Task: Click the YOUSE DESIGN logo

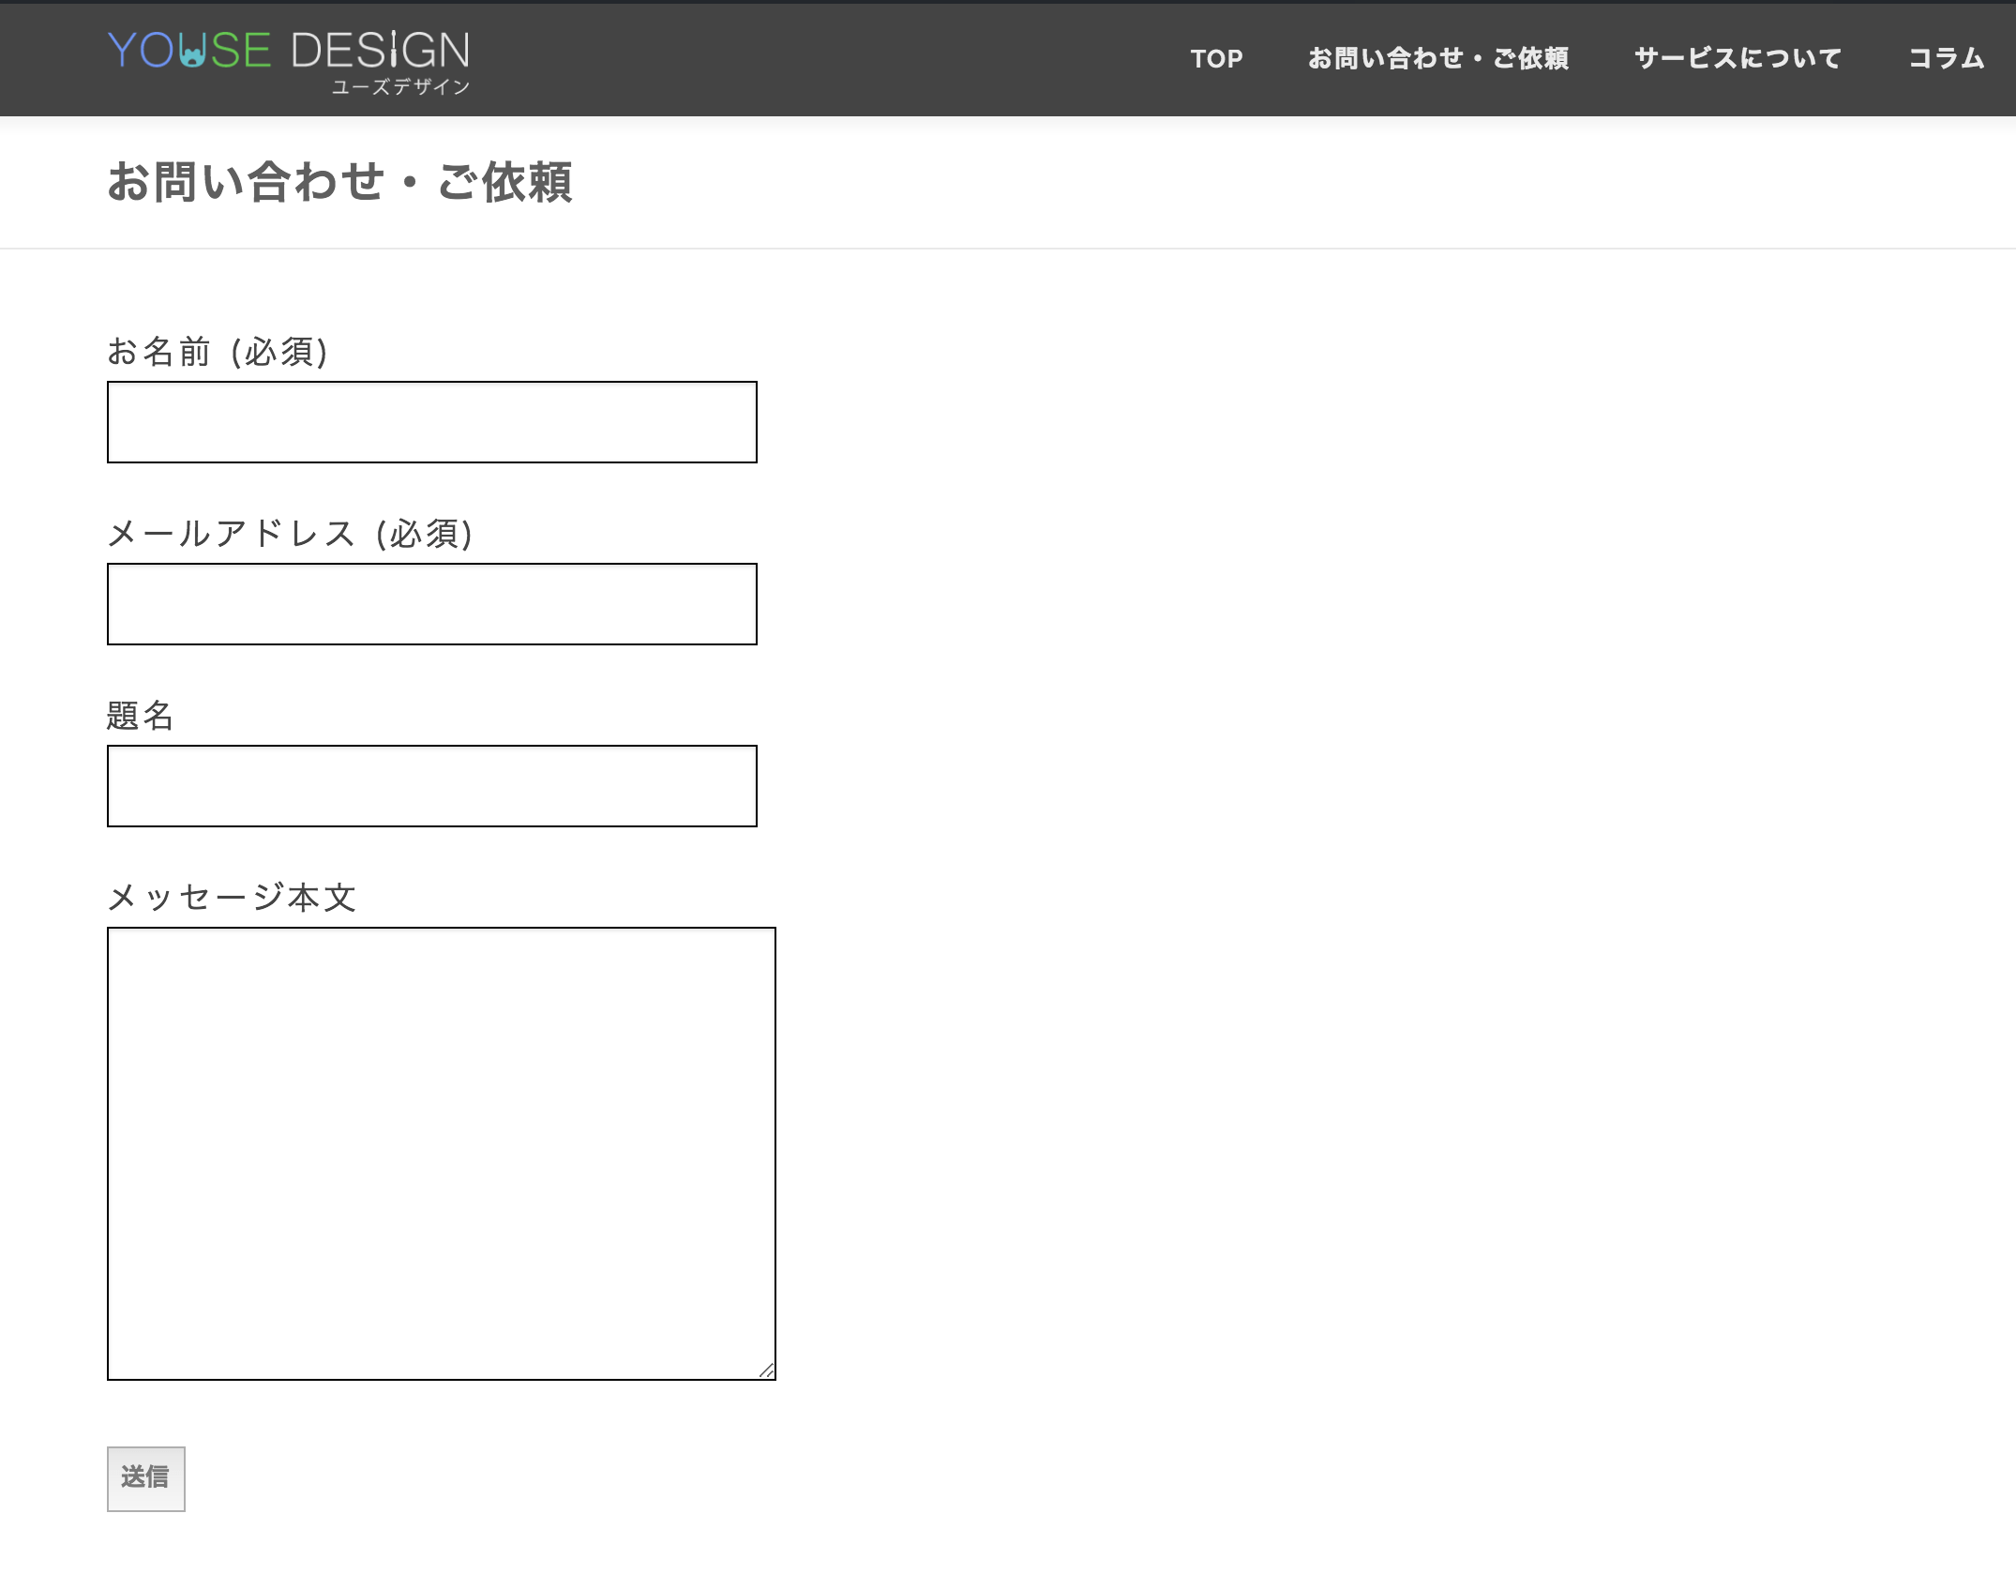Action: tap(289, 62)
